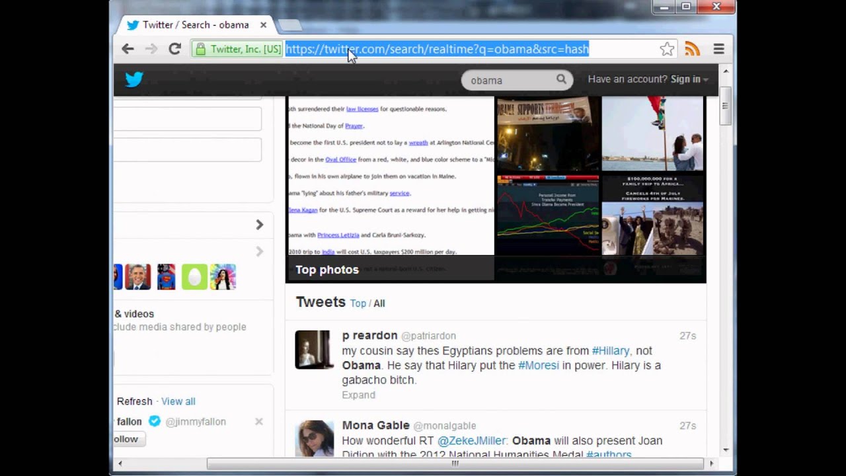
Task: Open the @ZekeJMiller mention link
Action: [x=472, y=441]
